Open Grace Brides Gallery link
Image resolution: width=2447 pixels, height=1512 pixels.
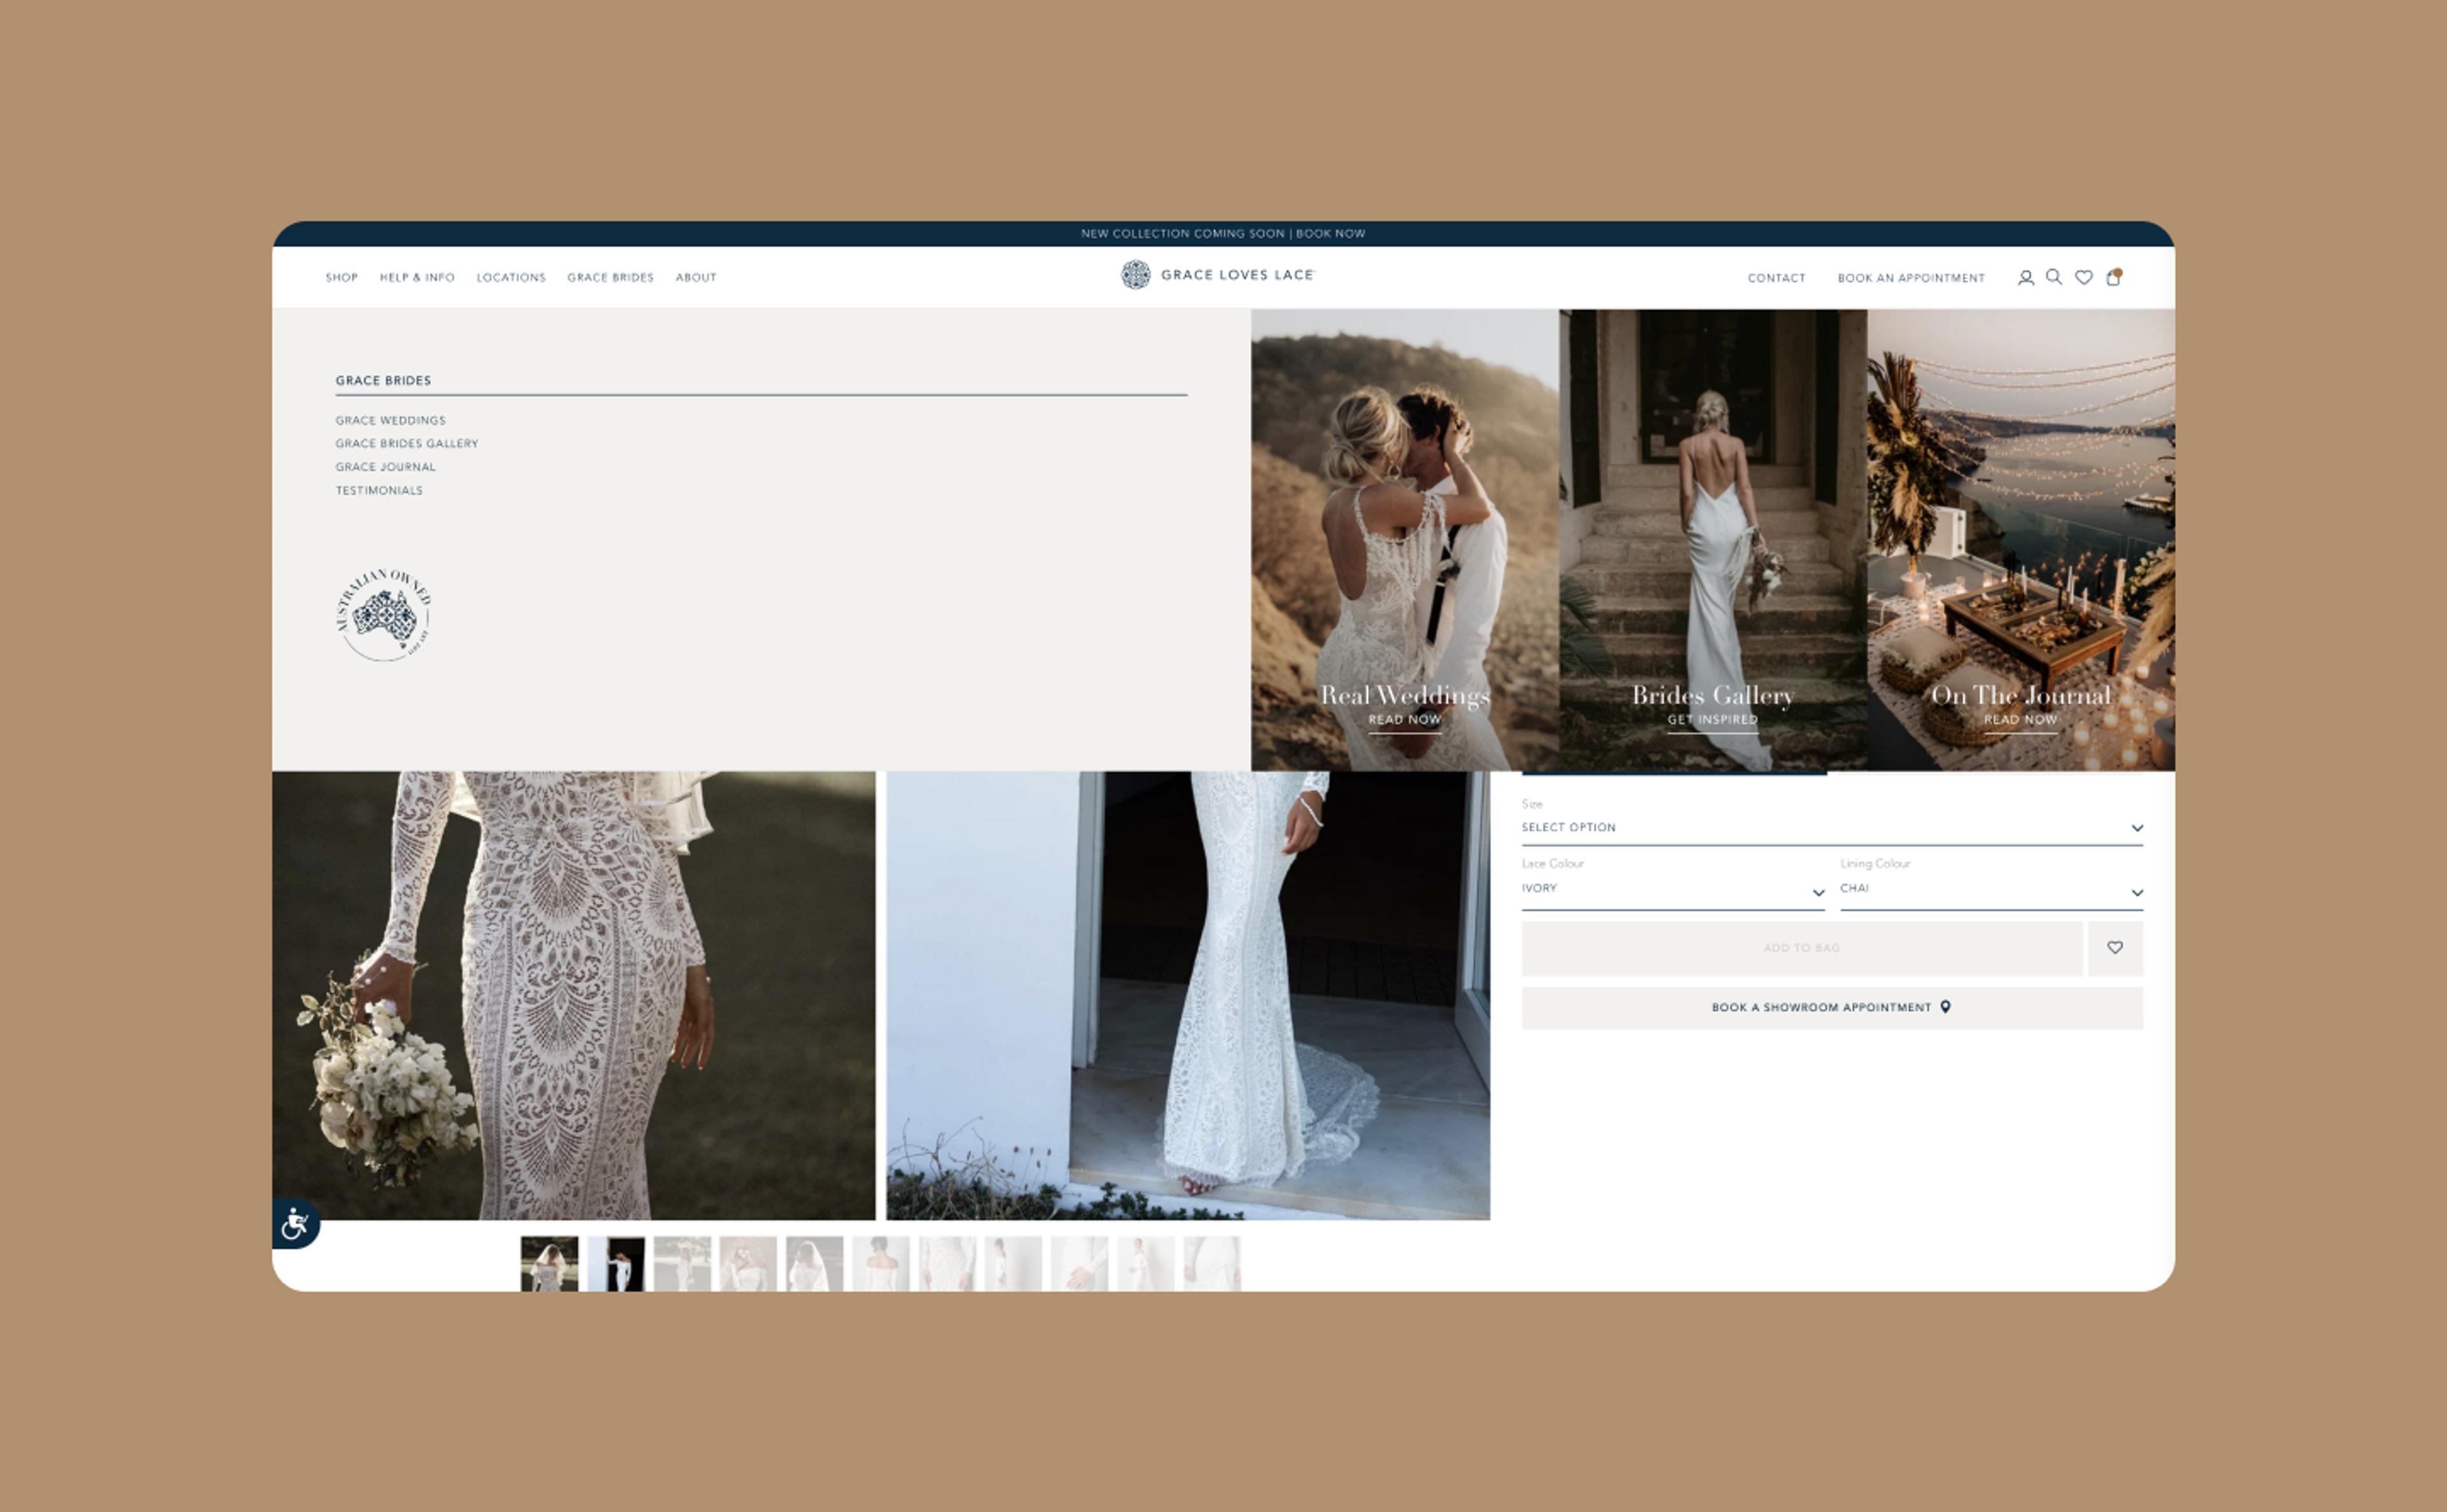406,444
